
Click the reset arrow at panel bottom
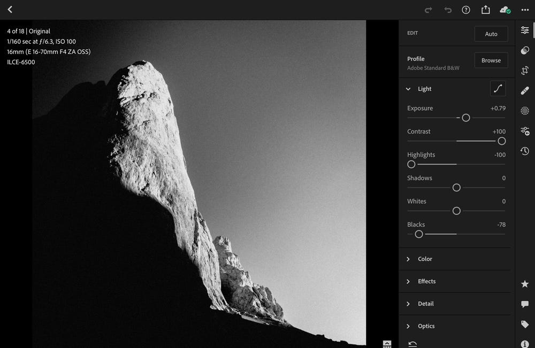coord(412,344)
